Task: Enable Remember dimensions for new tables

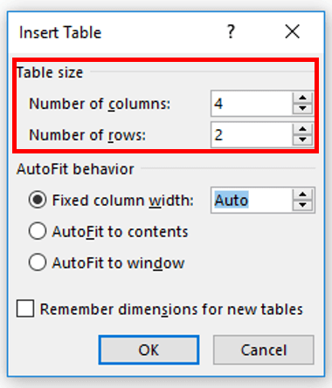Action: [x=25, y=309]
